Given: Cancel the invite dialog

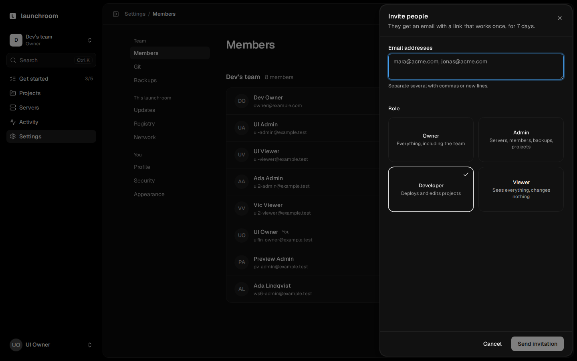Looking at the screenshot, I should [492, 344].
